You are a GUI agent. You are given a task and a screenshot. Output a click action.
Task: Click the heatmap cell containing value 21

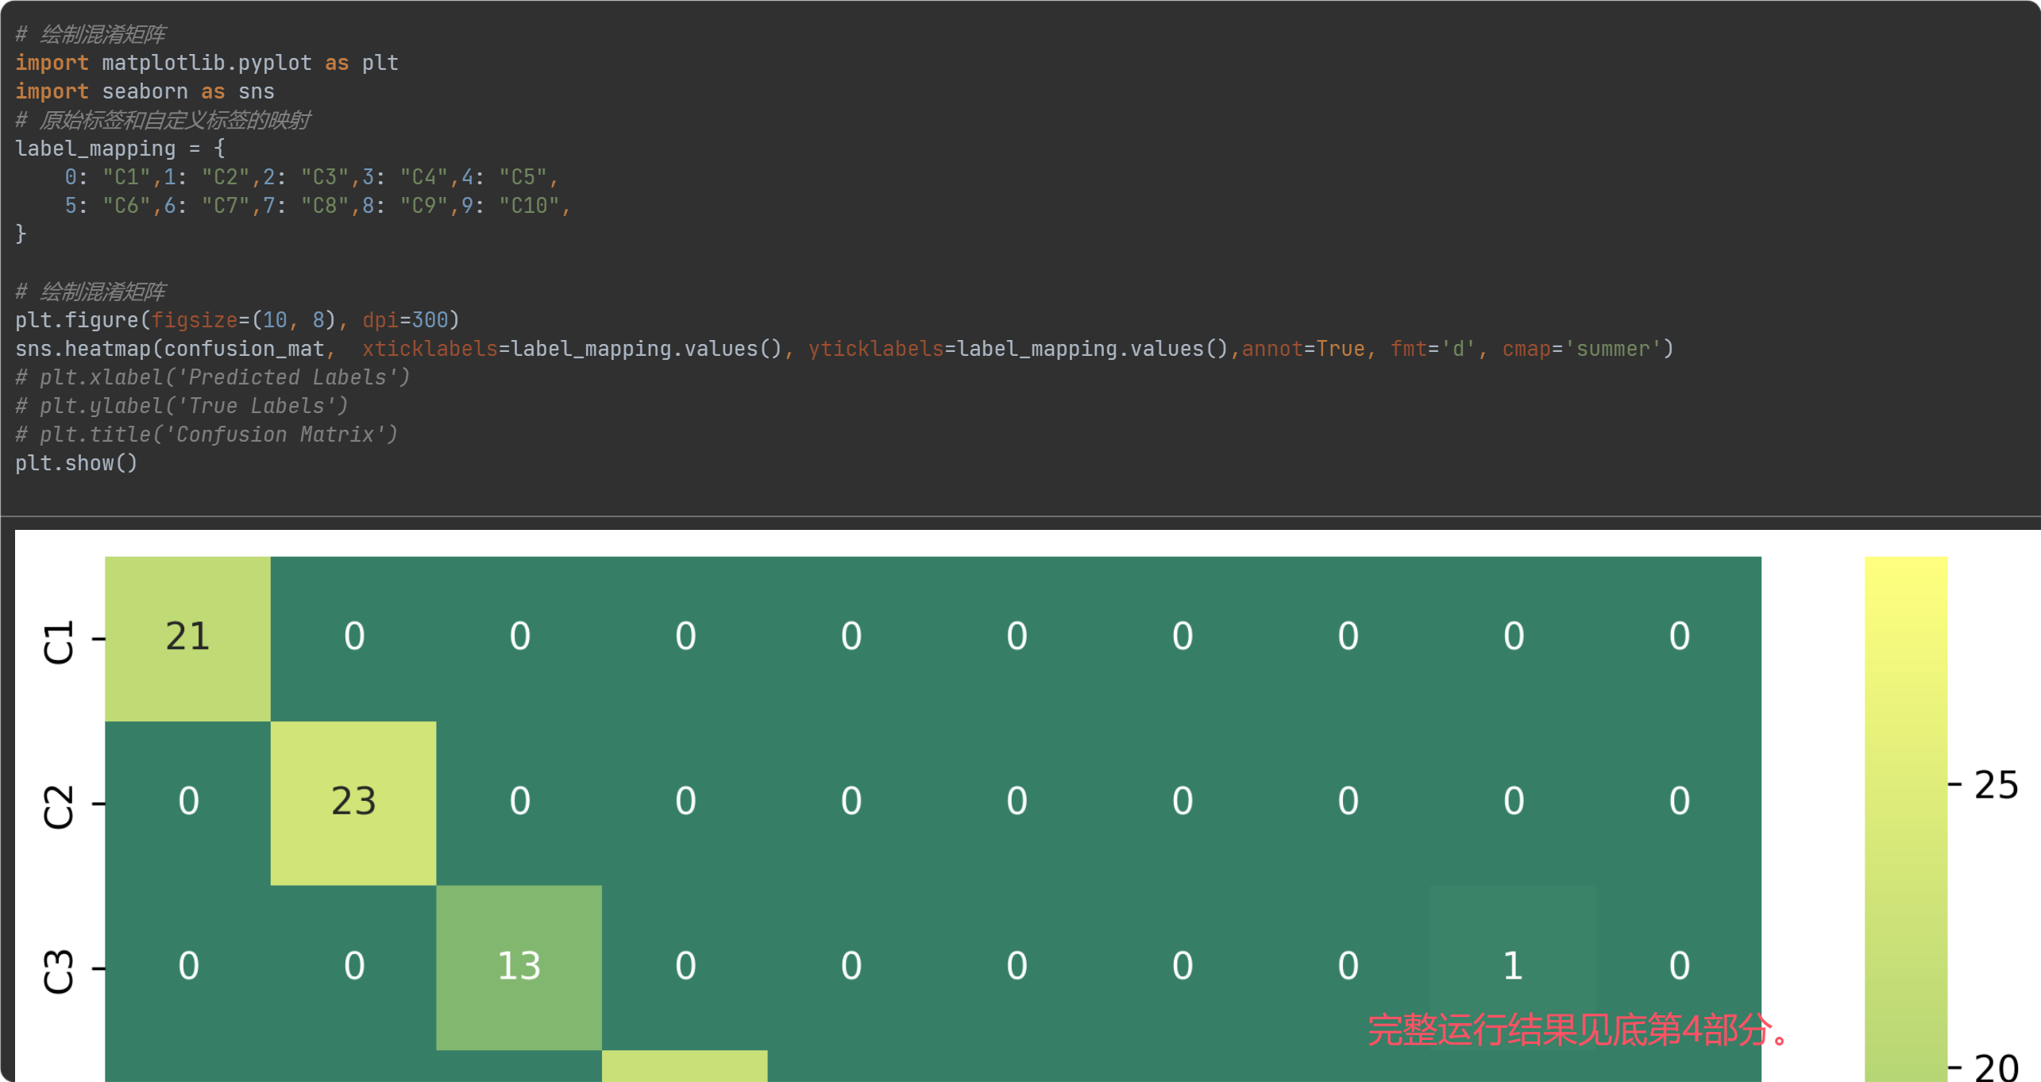coord(188,636)
